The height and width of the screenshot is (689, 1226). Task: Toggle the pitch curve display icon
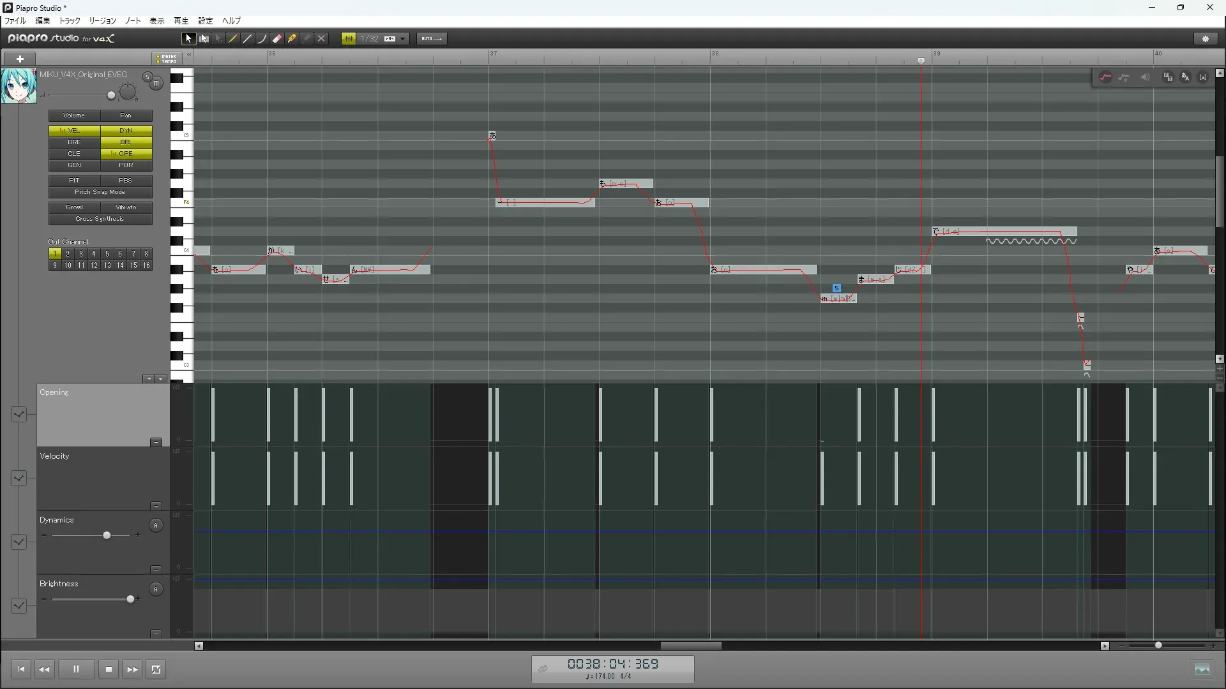1105,77
